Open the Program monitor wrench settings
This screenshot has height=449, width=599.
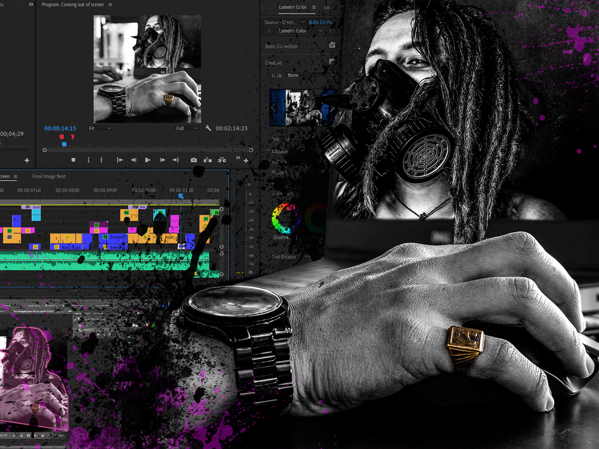click(208, 128)
